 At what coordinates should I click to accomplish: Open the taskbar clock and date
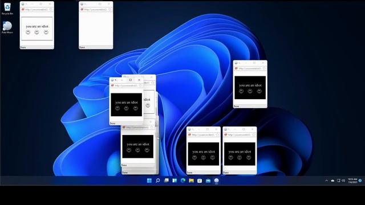(x=352, y=181)
